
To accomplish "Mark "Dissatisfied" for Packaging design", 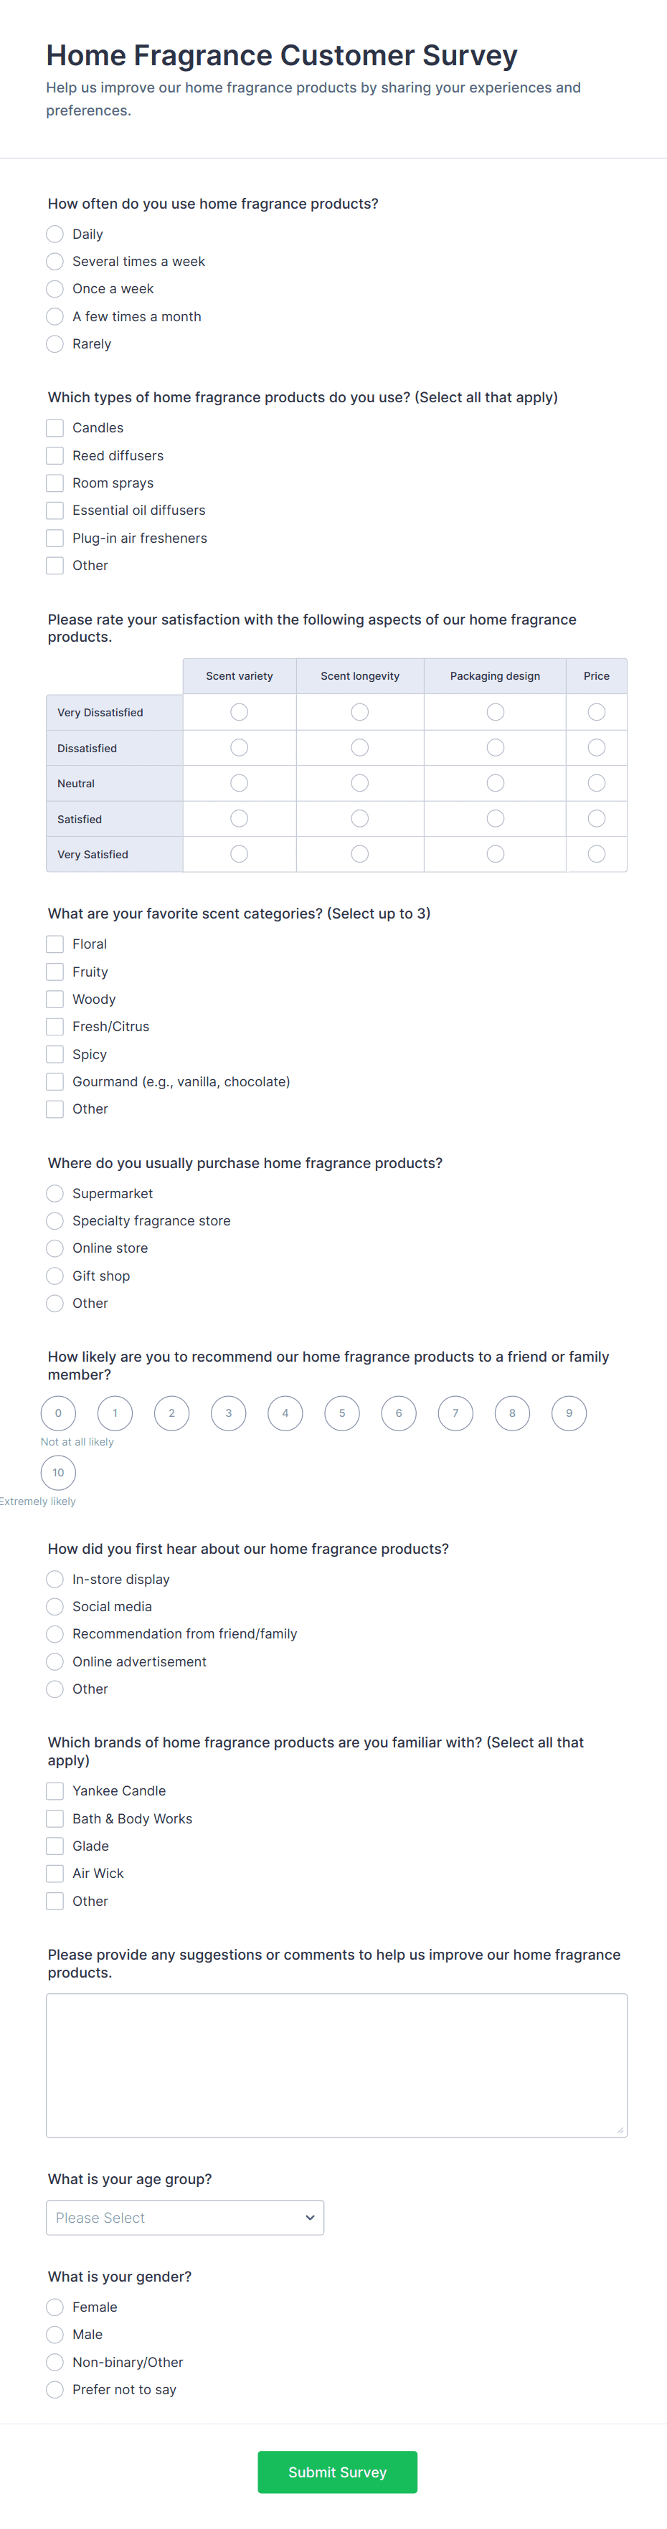I will 494,747.
